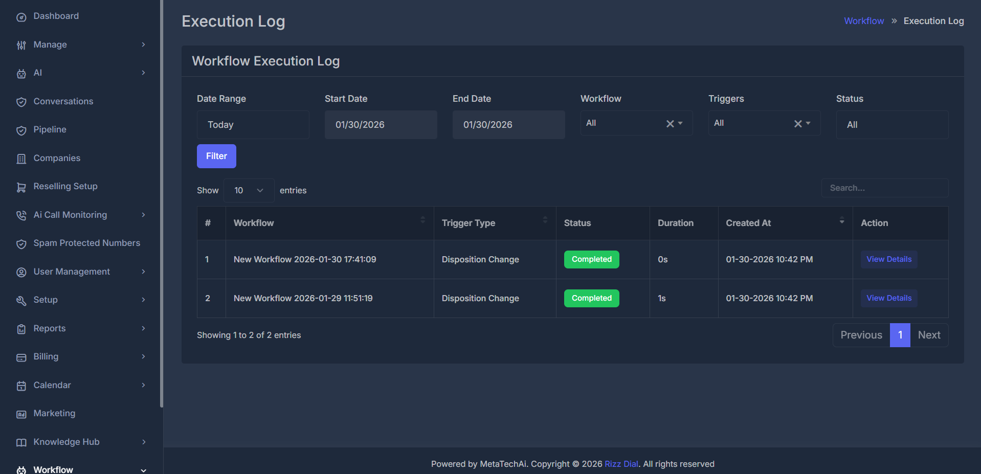Toggle the Created At column sort arrow

841,222
